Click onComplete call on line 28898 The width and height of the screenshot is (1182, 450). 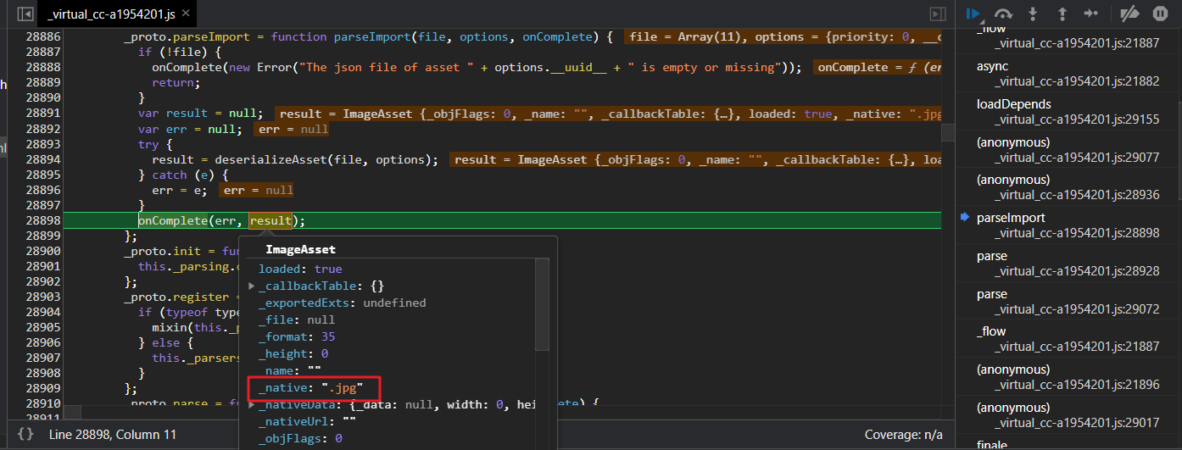pos(172,220)
